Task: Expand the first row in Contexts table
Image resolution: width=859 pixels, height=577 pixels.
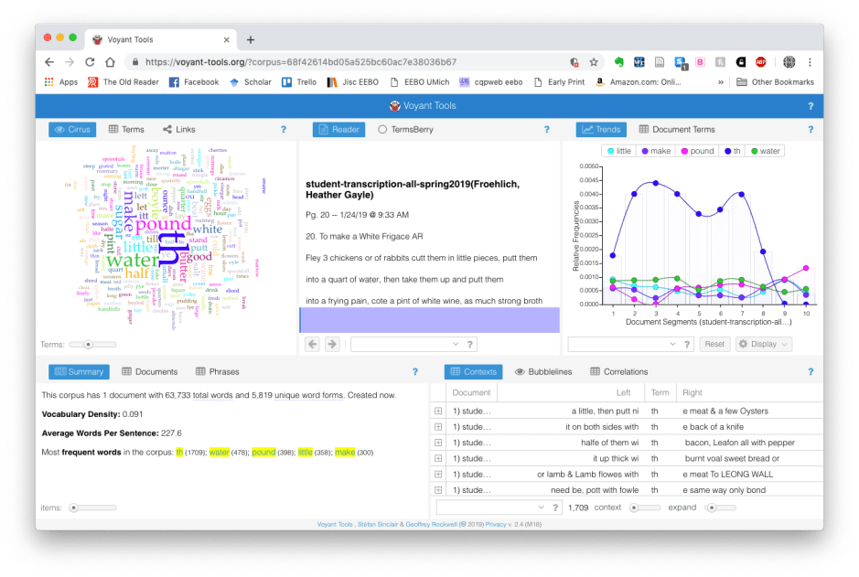Action: [438, 411]
